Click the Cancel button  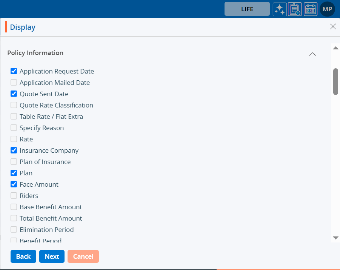coord(83,256)
